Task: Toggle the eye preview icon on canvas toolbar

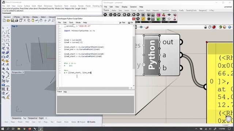Action: click(x=141, y=27)
